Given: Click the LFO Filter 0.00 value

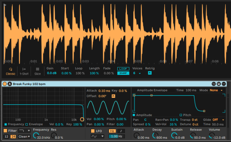Looking at the screenshot, I should pyautogui.click(x=120, y=124).
